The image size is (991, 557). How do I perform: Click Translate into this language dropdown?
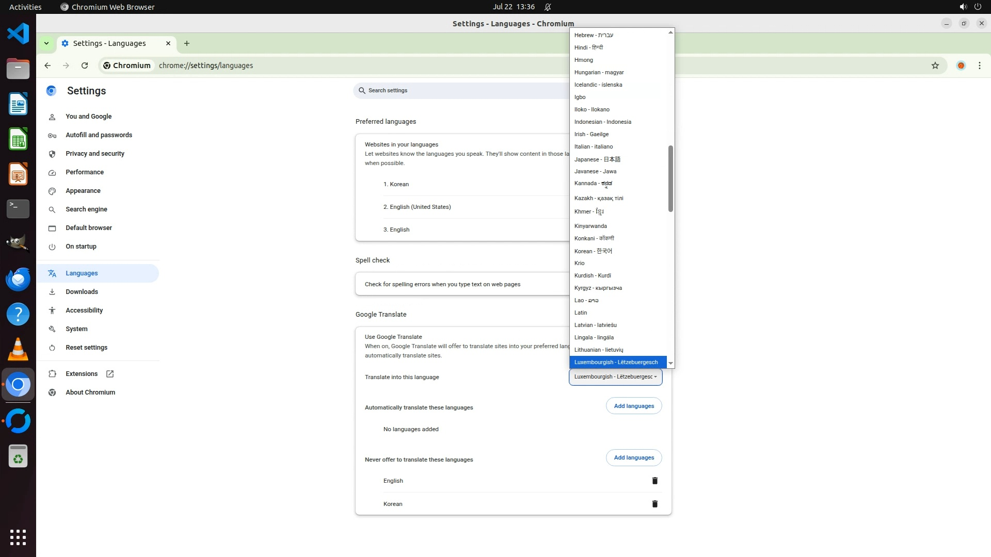coord(615,377)
